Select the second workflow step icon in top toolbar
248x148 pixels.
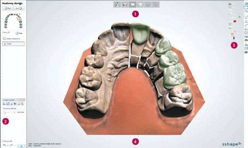pos(125,5)
